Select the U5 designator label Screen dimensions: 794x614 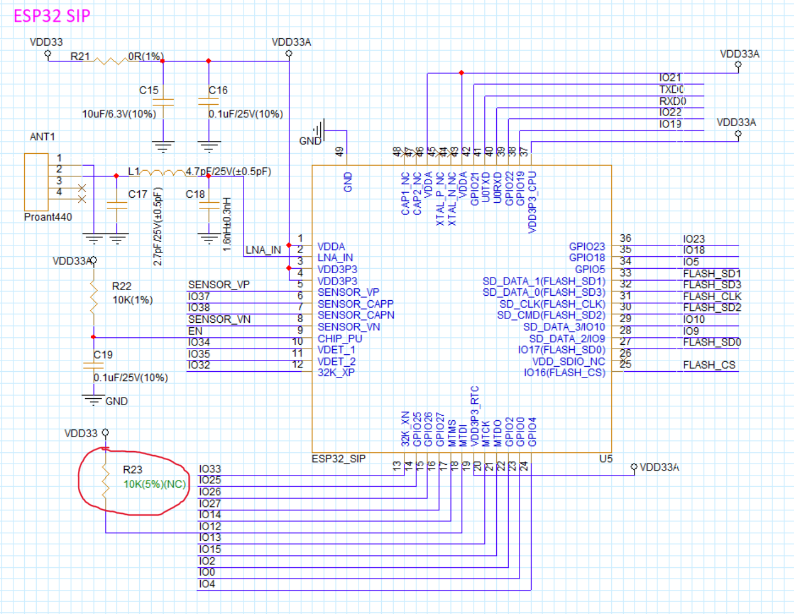click(606, 459)
